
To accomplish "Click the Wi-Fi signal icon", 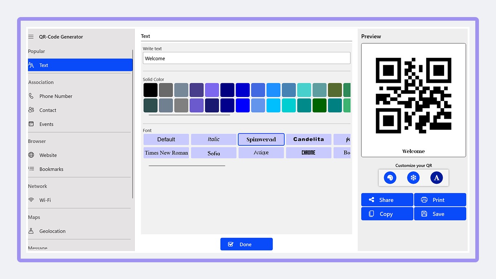I will [x=31, y=200].
